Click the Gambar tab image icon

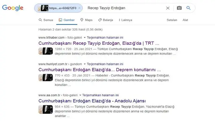click(60, 20)
